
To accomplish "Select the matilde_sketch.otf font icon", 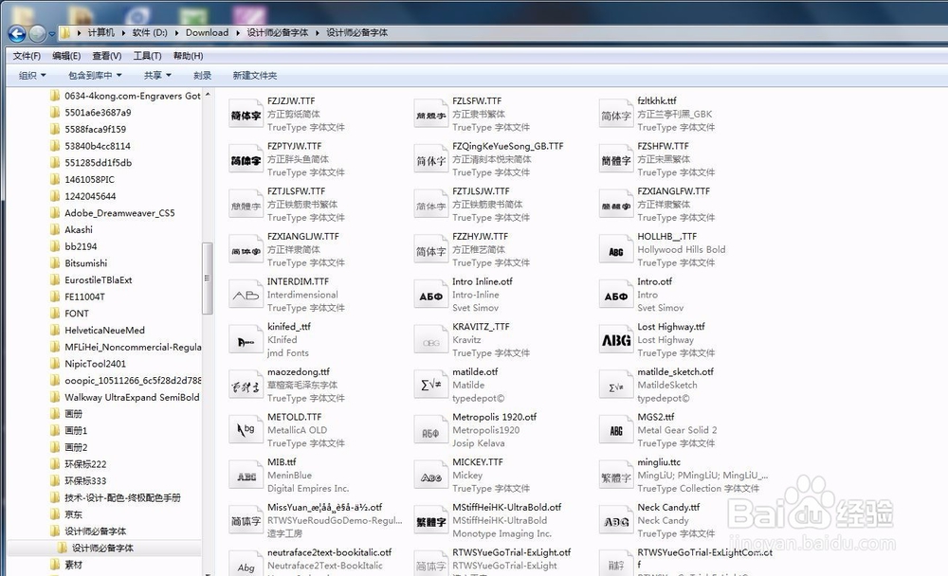I will click(615, 386).
